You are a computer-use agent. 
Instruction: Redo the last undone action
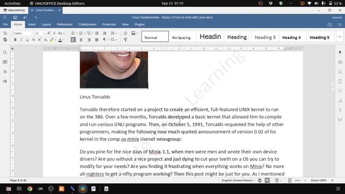36,17
